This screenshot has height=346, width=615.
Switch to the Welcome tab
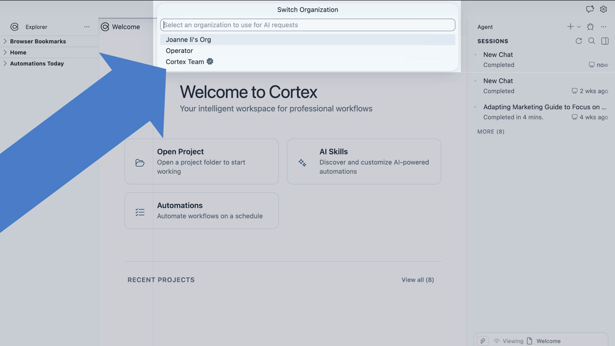point(121,27)
